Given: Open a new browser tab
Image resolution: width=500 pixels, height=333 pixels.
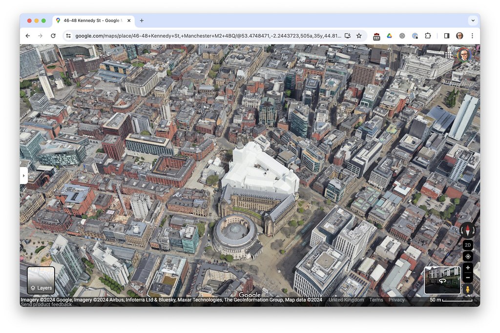Looking at the screenshot, I should point(142,21).
